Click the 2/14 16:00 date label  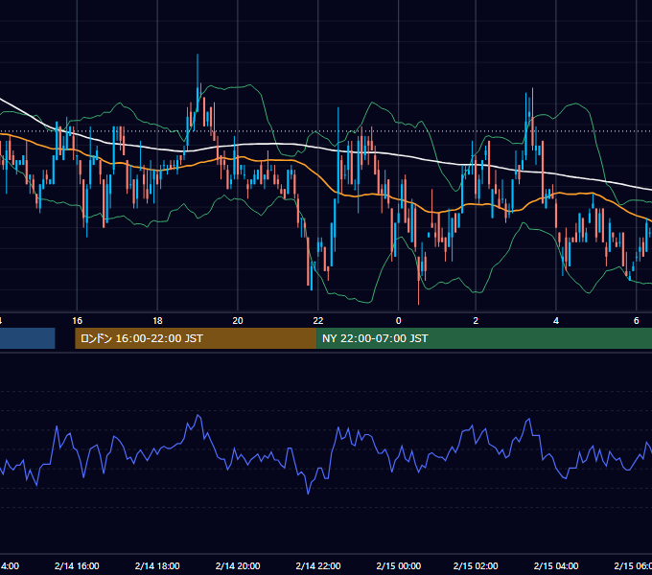(77, 565)
